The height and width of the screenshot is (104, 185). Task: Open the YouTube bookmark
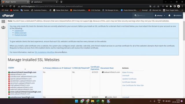coord(14,10)
